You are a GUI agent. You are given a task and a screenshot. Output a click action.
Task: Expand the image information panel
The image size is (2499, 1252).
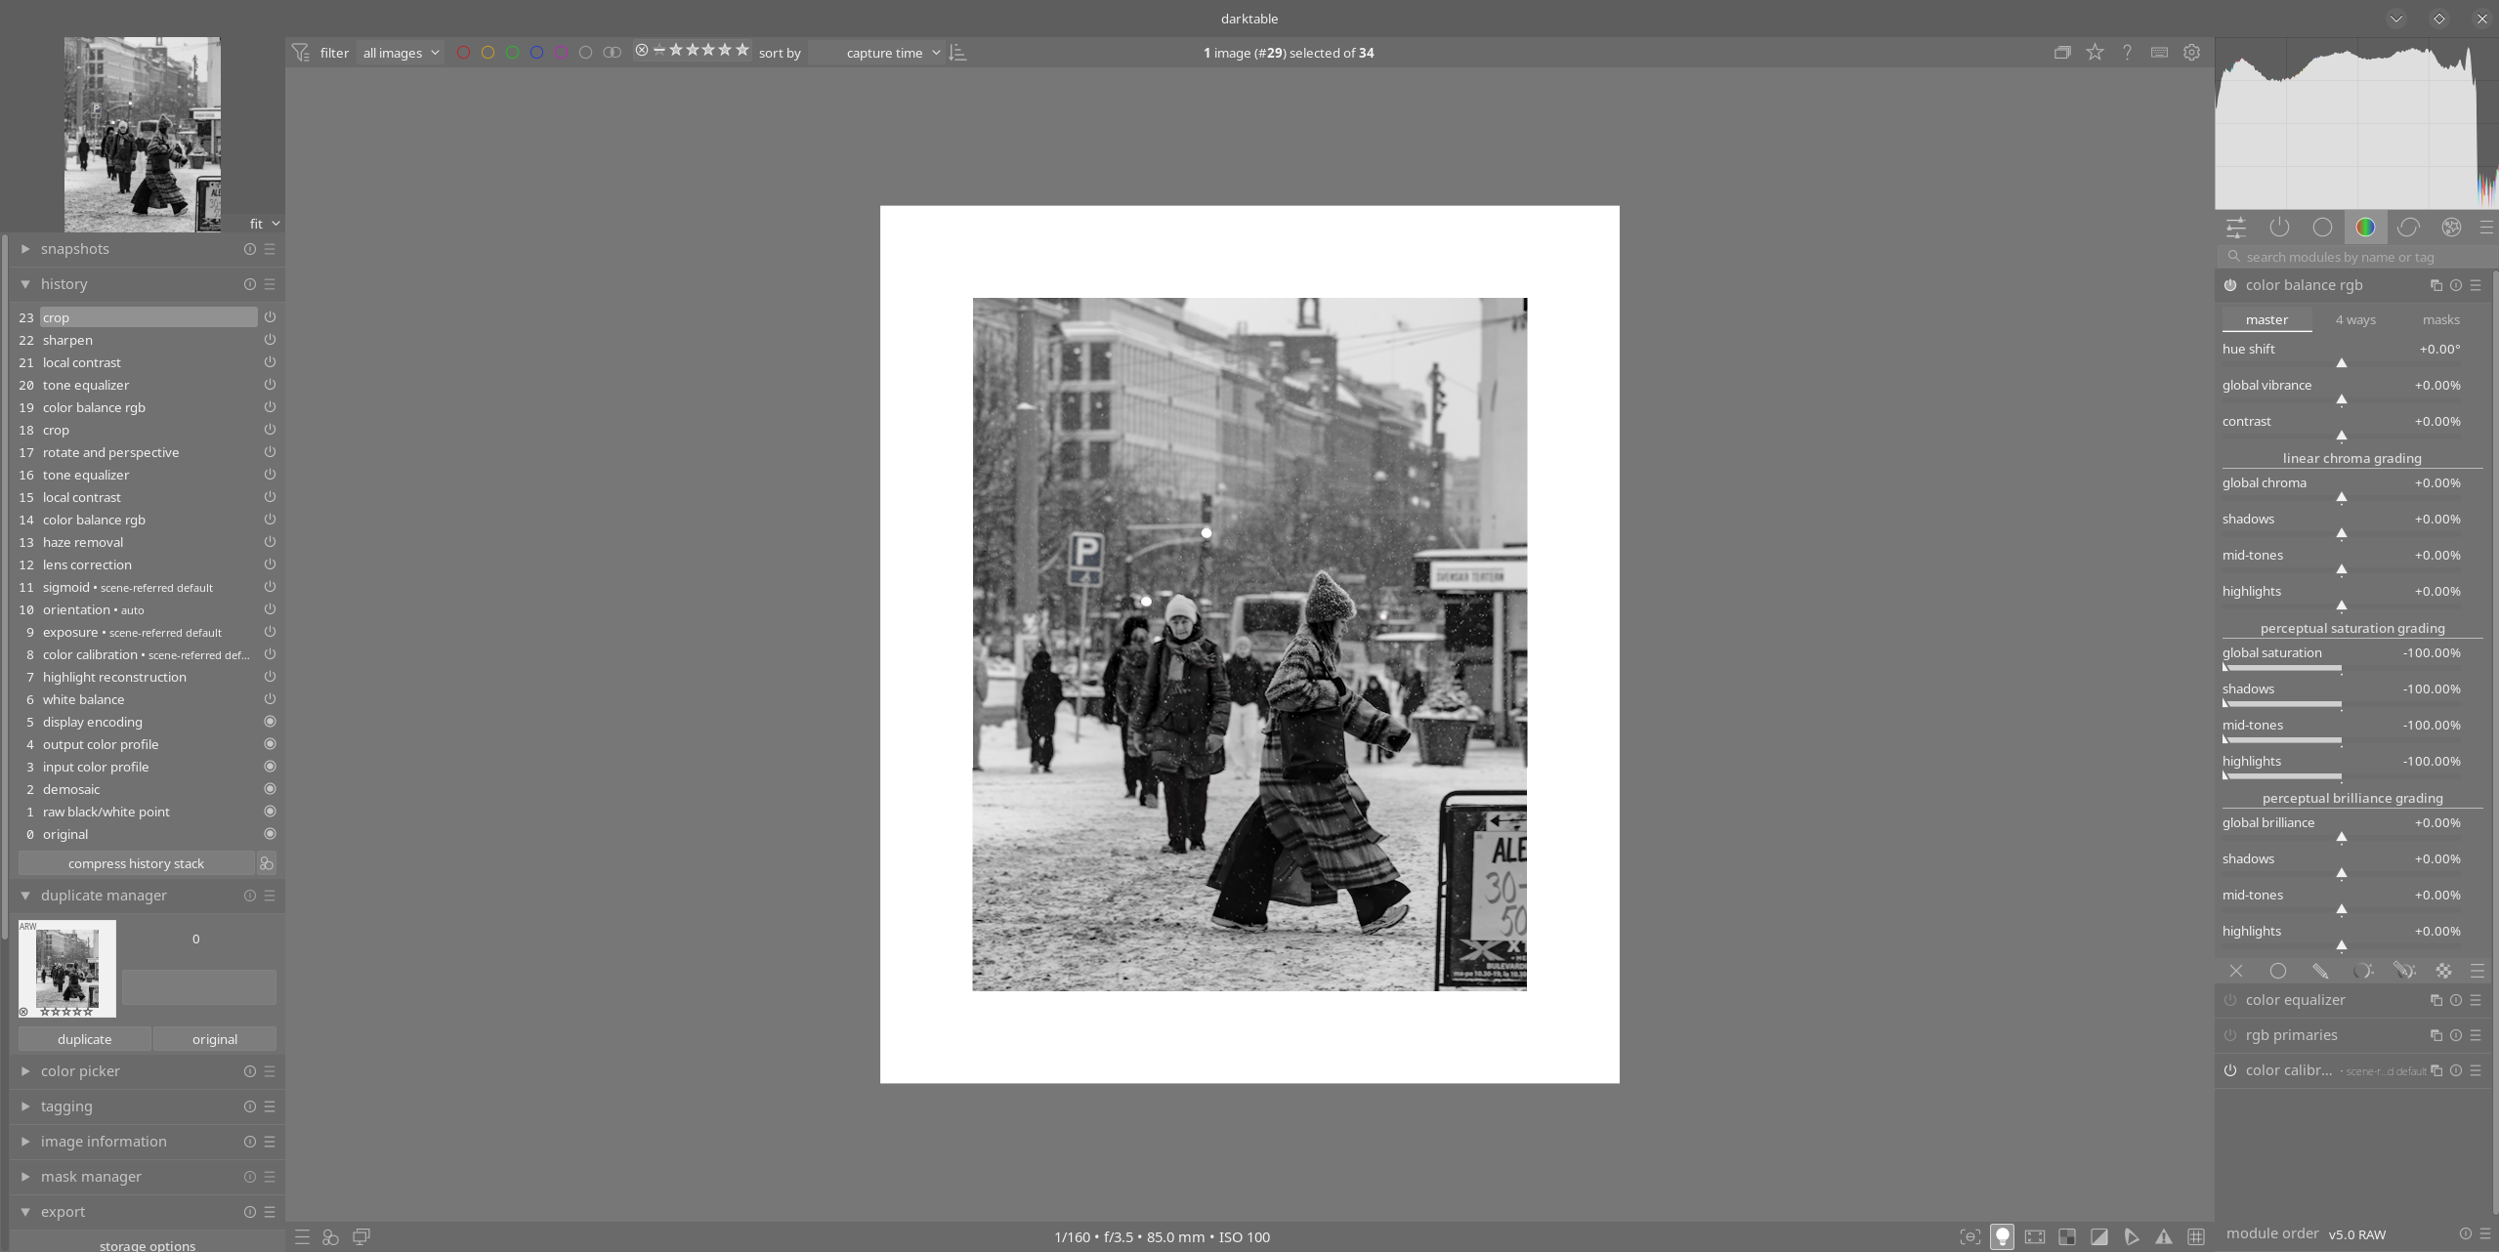point(104,1142)
